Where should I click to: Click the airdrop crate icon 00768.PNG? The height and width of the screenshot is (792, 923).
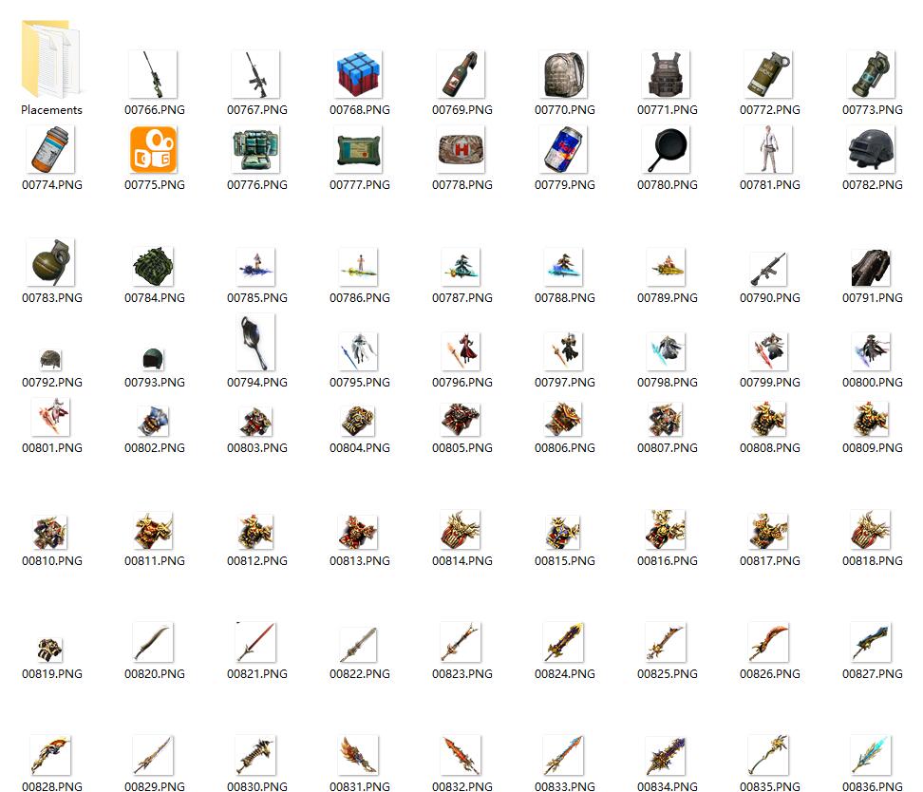[359, 74]
